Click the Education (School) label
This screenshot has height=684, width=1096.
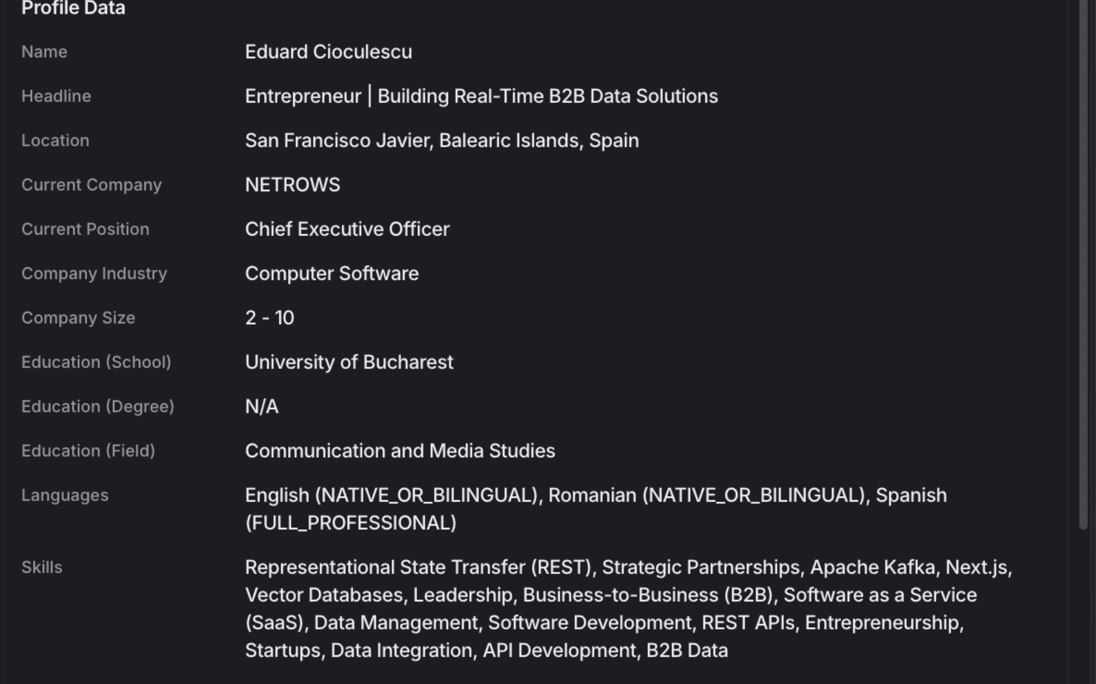point(96,362)
